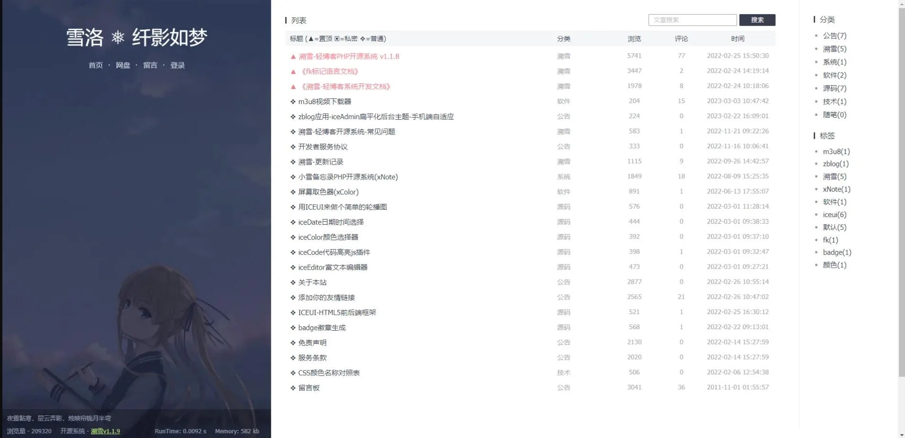Click the 搜索 search button
Screen dimensions: 905x438
tap(757, 20)
